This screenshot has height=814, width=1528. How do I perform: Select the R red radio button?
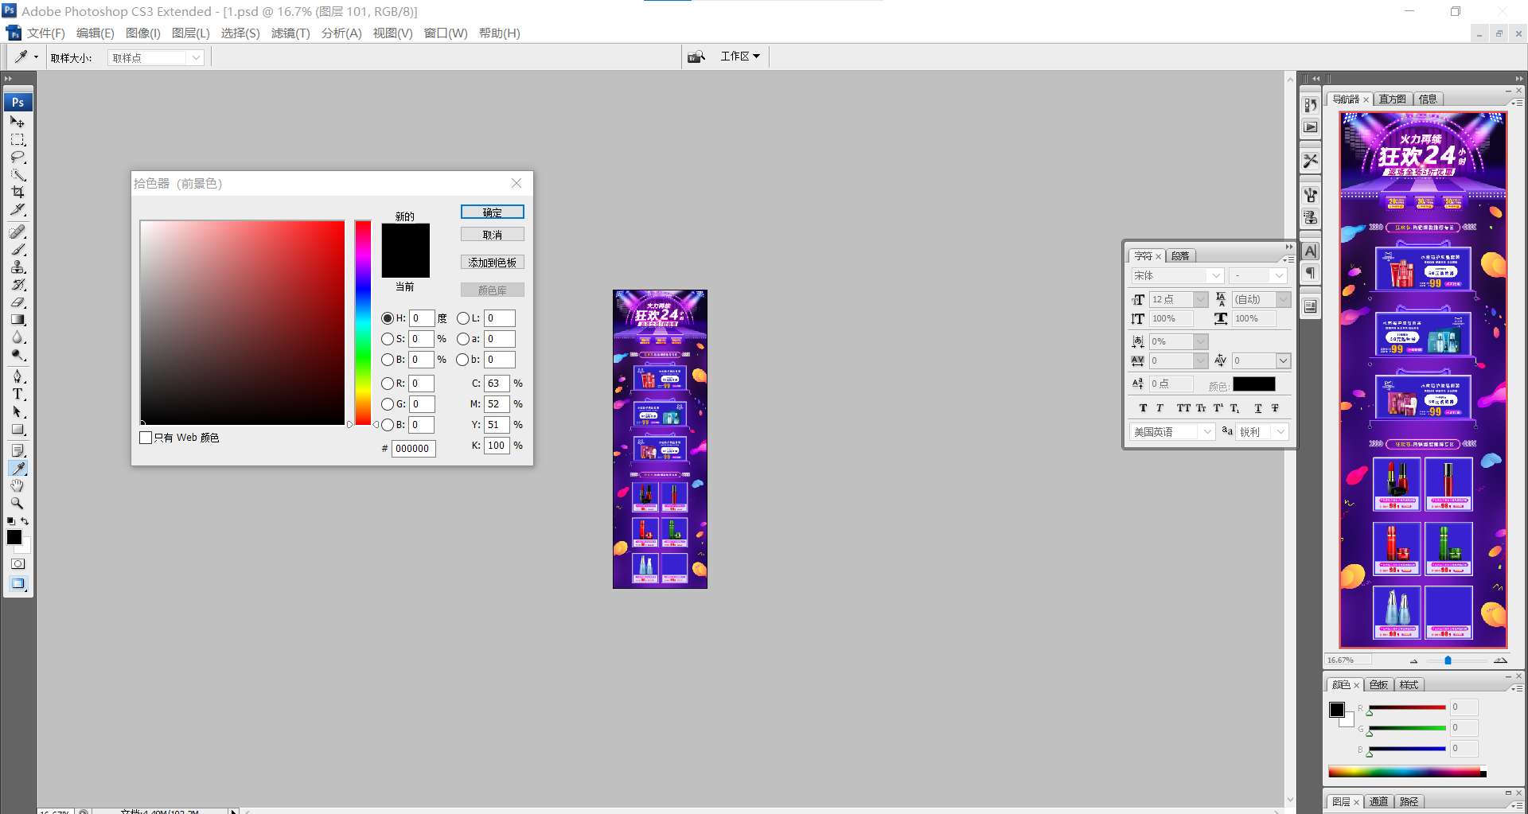pyautogui.click(x=387, y=384)
